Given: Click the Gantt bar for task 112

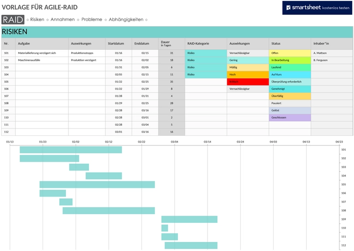Looking at the screenshot, I should click(x=191, y=245).
